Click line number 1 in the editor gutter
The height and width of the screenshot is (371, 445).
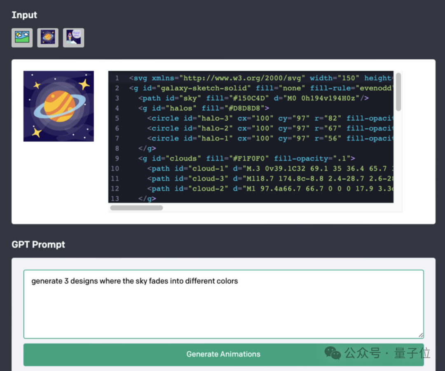point(117,78)
